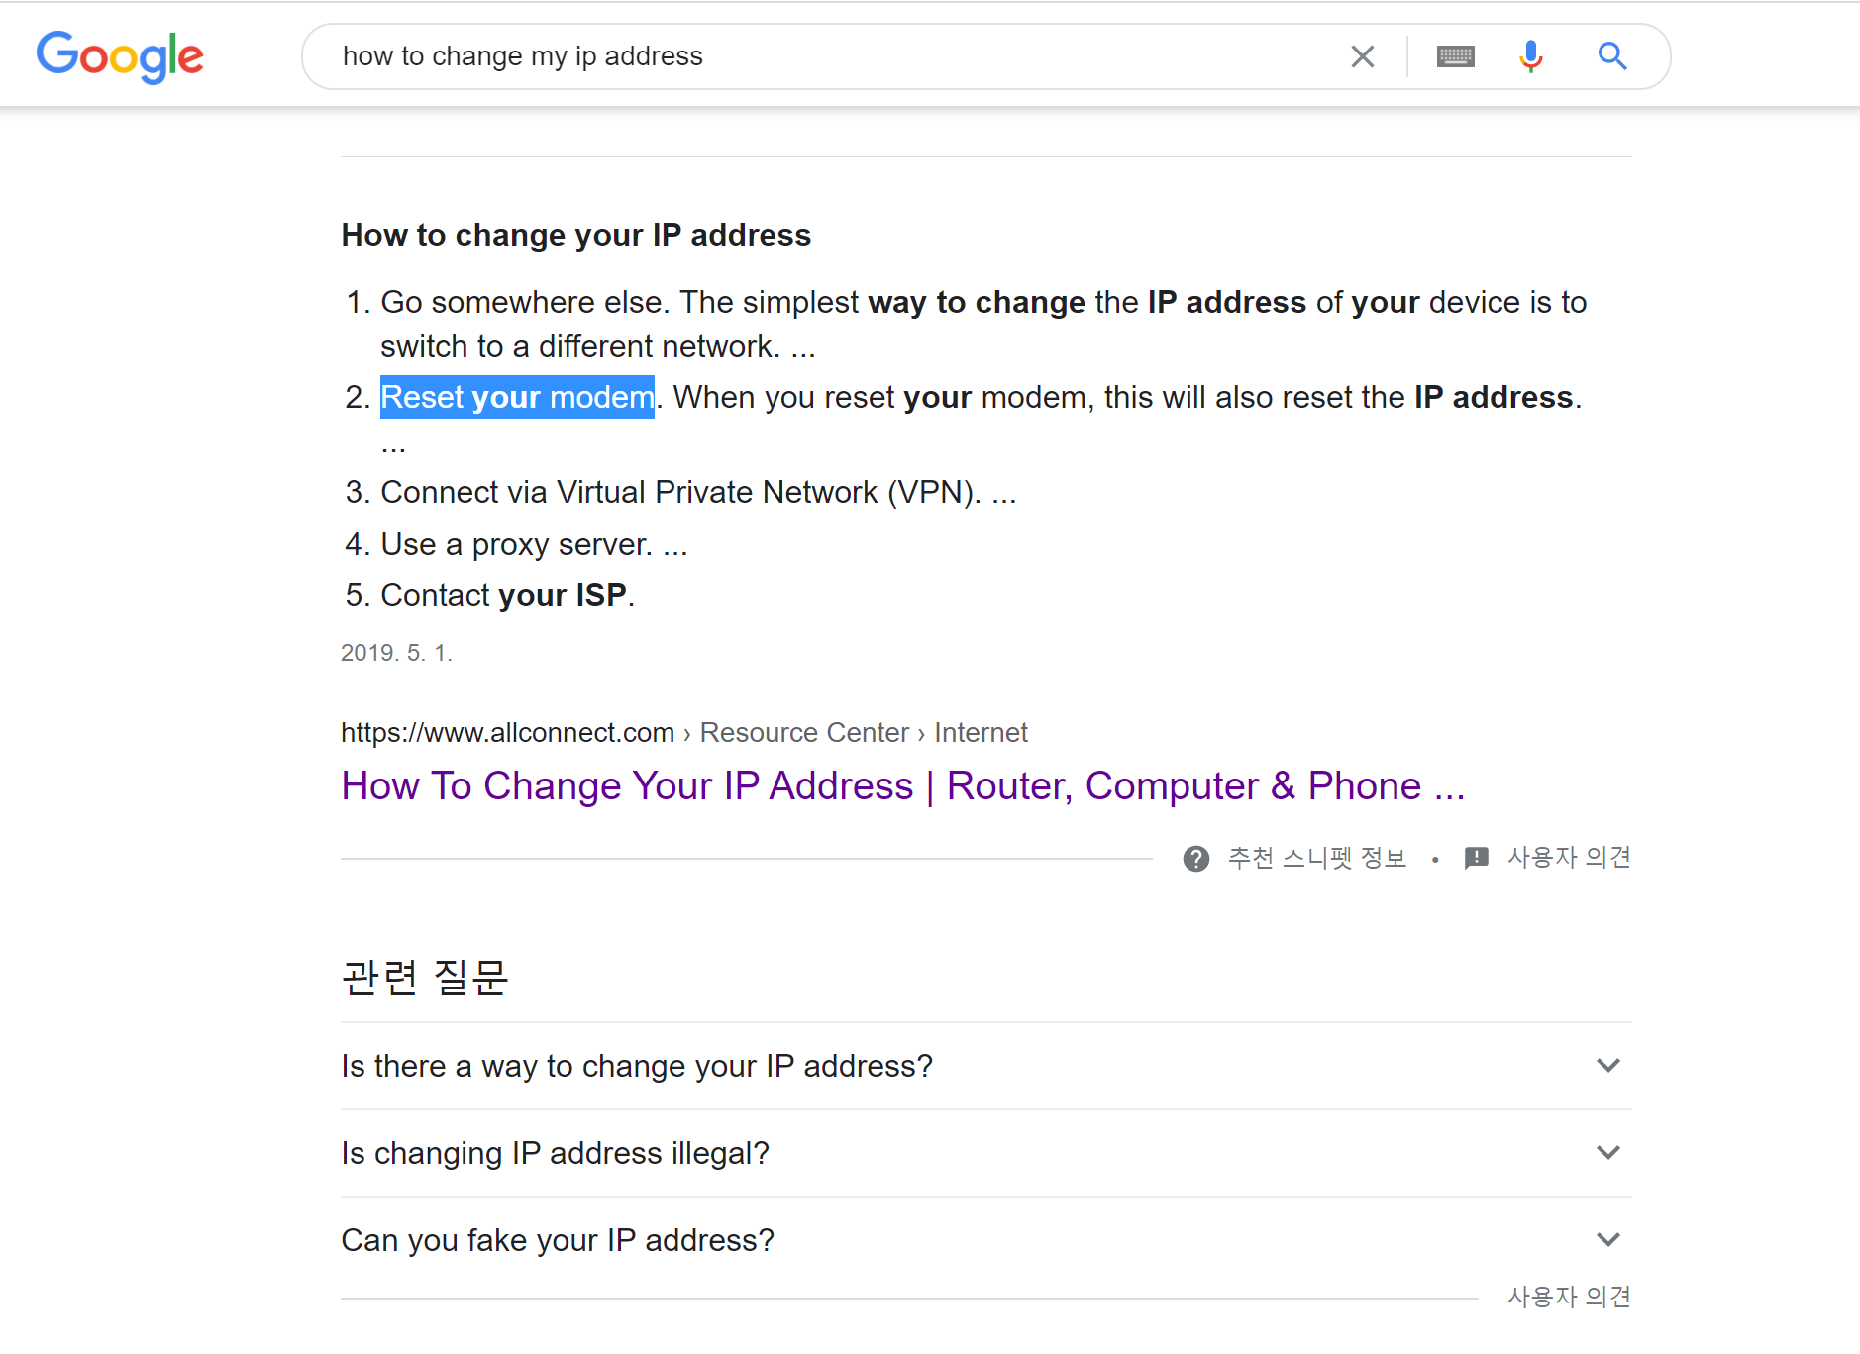Expand 'Is there a way to change your IP address?'
The width and height of the screenshot is (1860, 1354).
(986, 1066)
